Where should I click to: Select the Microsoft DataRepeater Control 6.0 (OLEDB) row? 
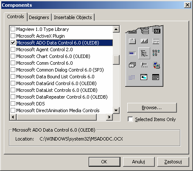point(62,97)
